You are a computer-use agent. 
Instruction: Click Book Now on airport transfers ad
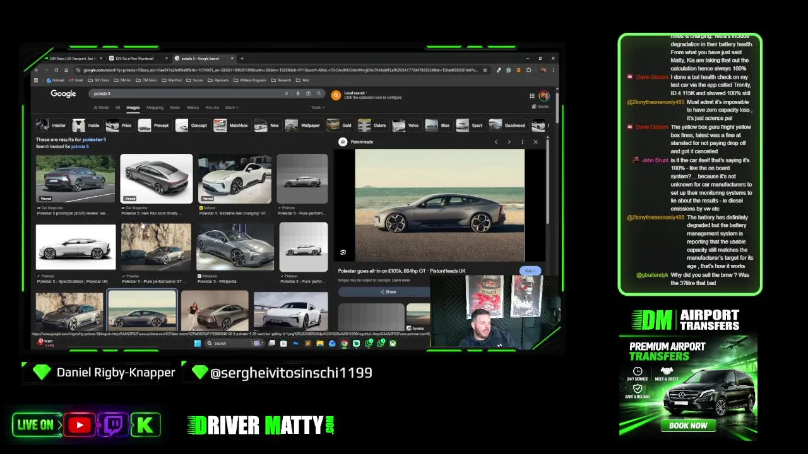coord(688,426)
